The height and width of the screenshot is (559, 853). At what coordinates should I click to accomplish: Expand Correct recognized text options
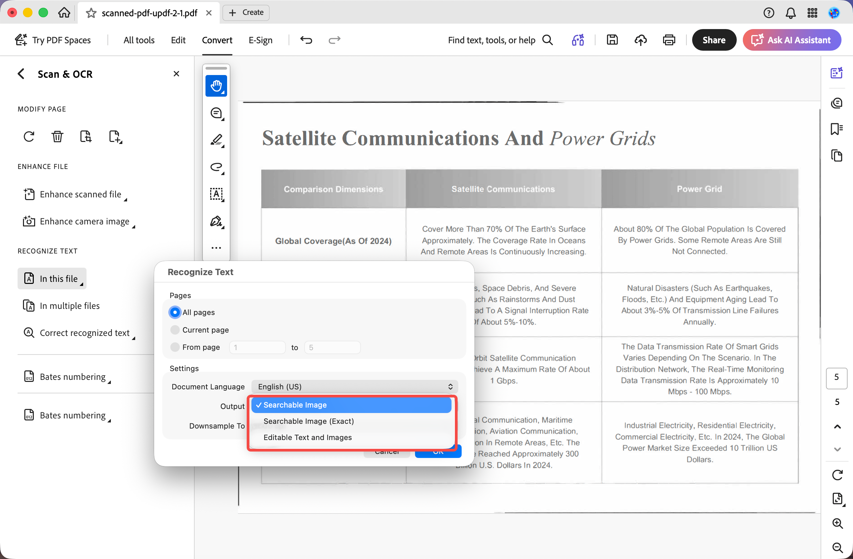coord(79,333)
